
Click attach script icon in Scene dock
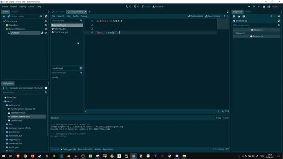click(46, 16)
